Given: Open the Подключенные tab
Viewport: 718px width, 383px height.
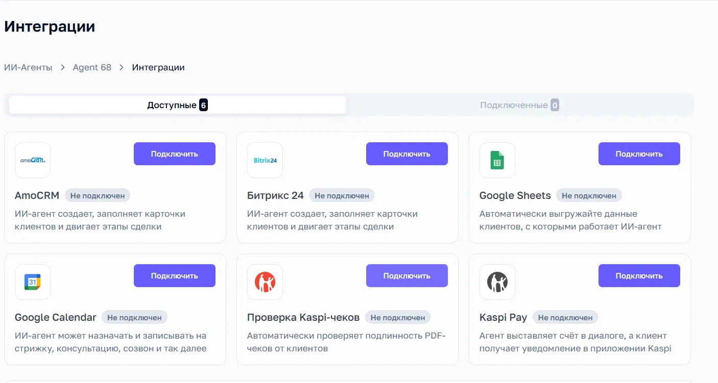Looking at the screenshot, I should 519,105.
